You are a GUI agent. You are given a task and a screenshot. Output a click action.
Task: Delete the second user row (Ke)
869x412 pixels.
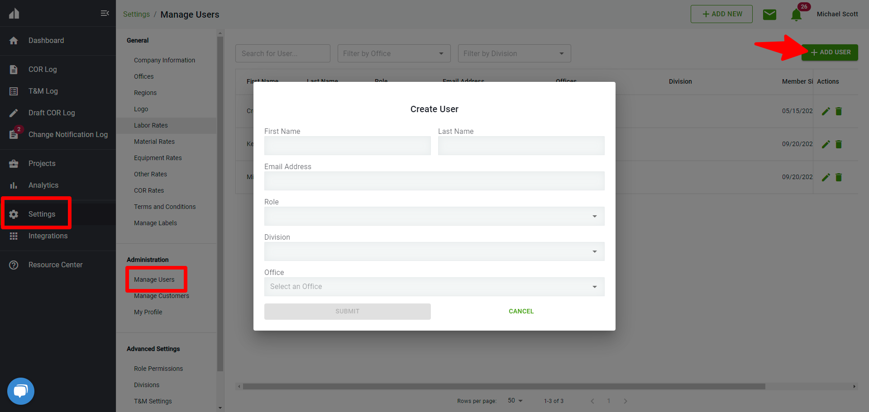(x=839, y=144)
